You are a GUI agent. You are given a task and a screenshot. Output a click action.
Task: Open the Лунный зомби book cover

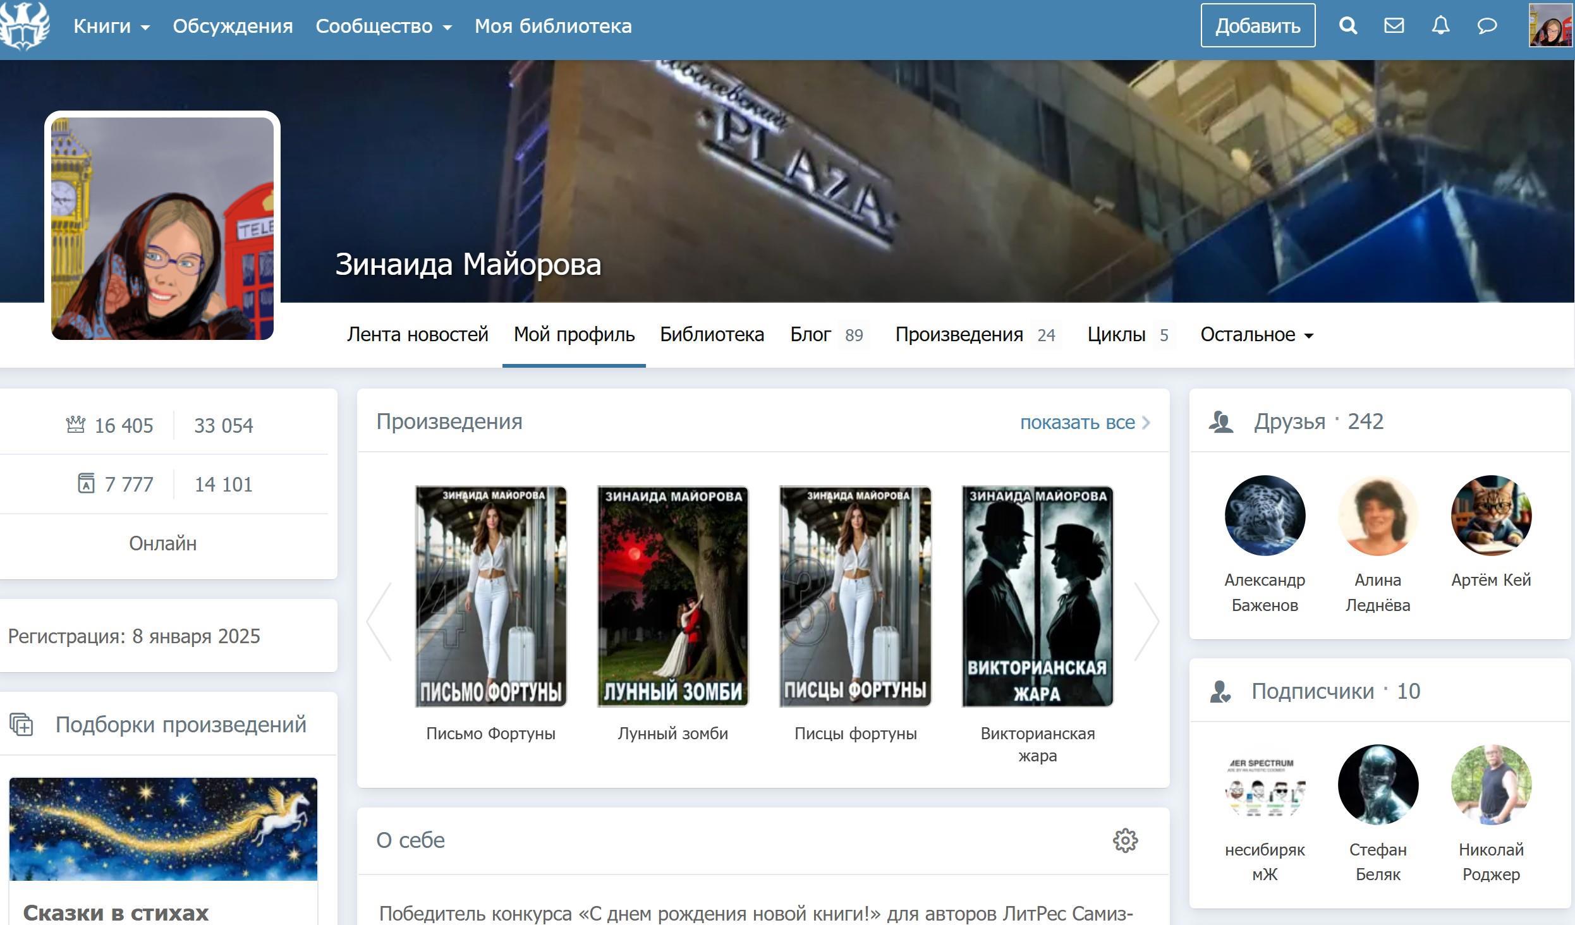click(x=672, y=596)
